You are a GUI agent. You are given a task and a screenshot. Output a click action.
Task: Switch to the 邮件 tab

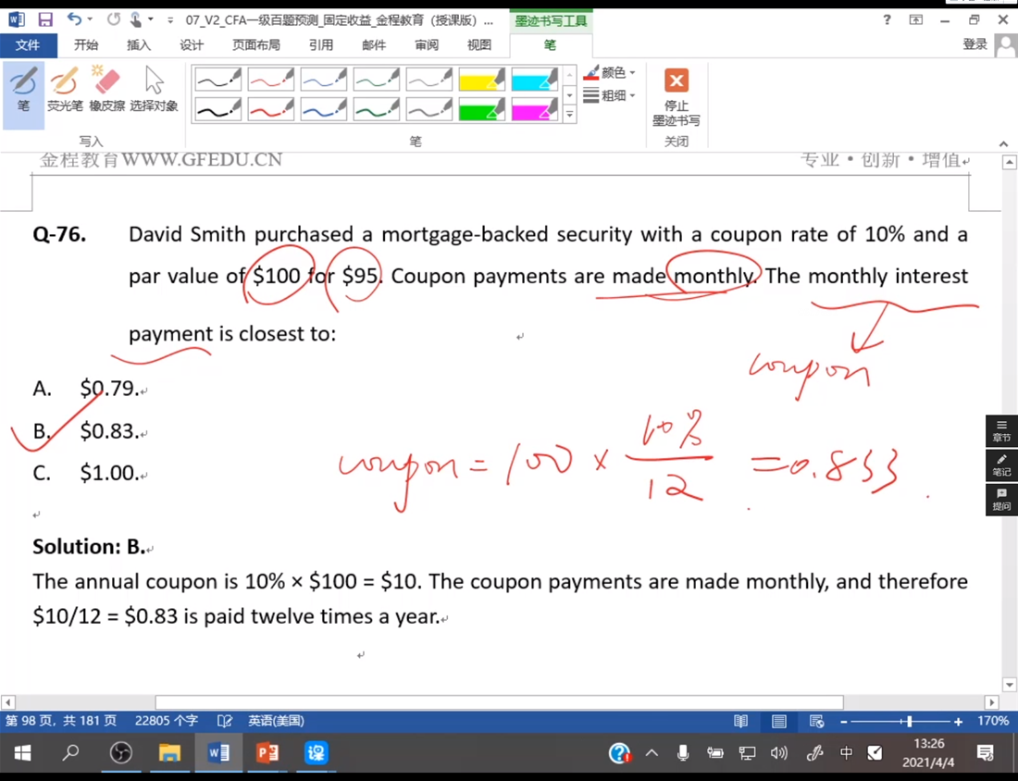click(x=374, y=44)
